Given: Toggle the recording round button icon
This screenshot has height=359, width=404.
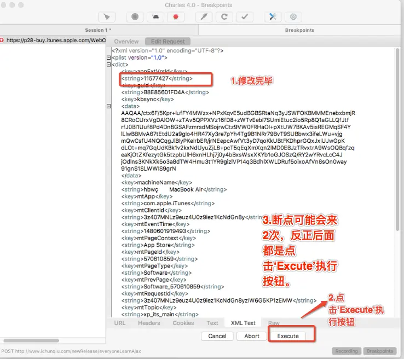Looking at the screenshot, I should pos(135,17).
